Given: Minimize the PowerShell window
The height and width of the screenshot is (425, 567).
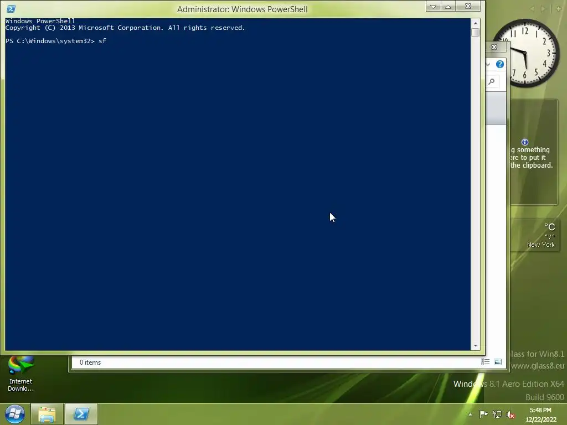Looking at the screenshot, I should [x=433, y=7].
